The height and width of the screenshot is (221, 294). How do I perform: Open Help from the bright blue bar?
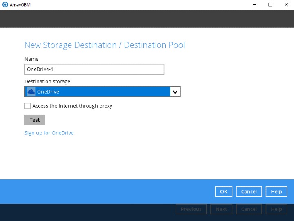click(x=276, y=192)
